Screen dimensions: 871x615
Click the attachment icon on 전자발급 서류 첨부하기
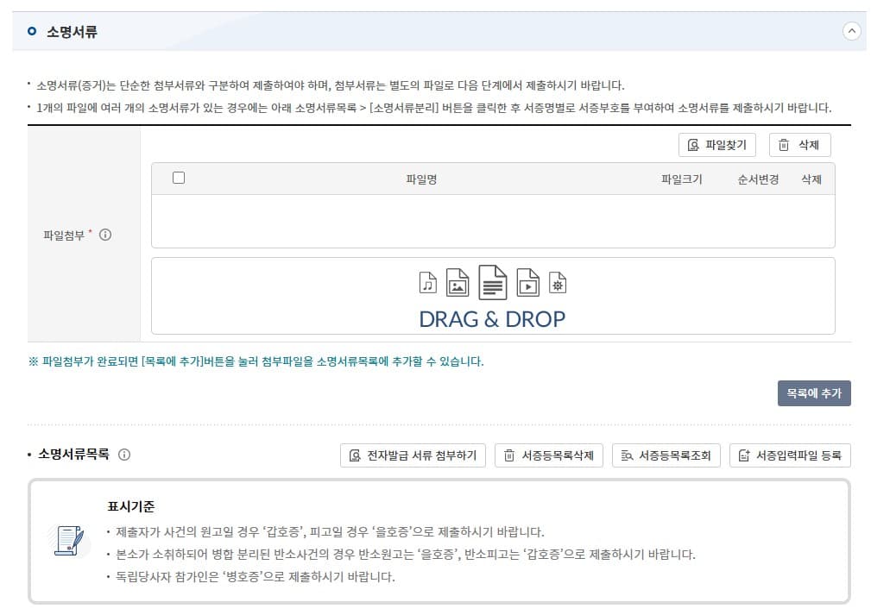[352, 455]
